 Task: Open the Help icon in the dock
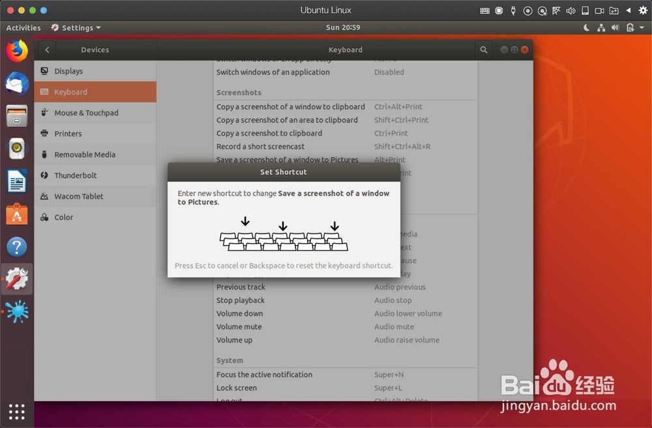pyautogui.click(x=17, y=247)
